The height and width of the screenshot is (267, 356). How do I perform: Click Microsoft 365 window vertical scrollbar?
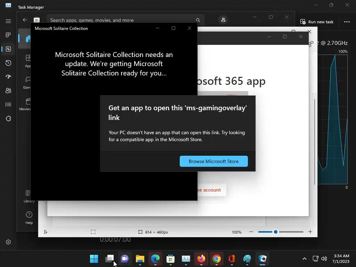point(314,142)
